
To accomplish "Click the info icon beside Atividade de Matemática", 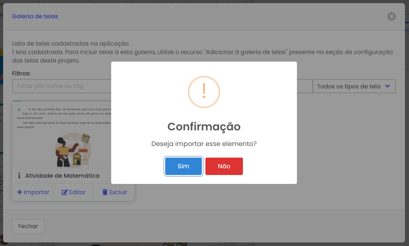I will [x=19, y=175].
